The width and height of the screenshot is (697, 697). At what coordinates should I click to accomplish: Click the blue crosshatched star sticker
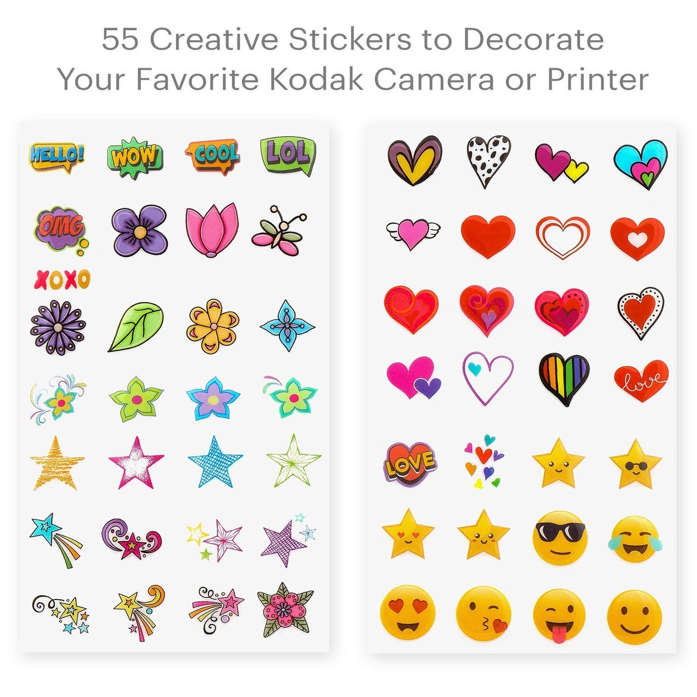pos(215,461)
